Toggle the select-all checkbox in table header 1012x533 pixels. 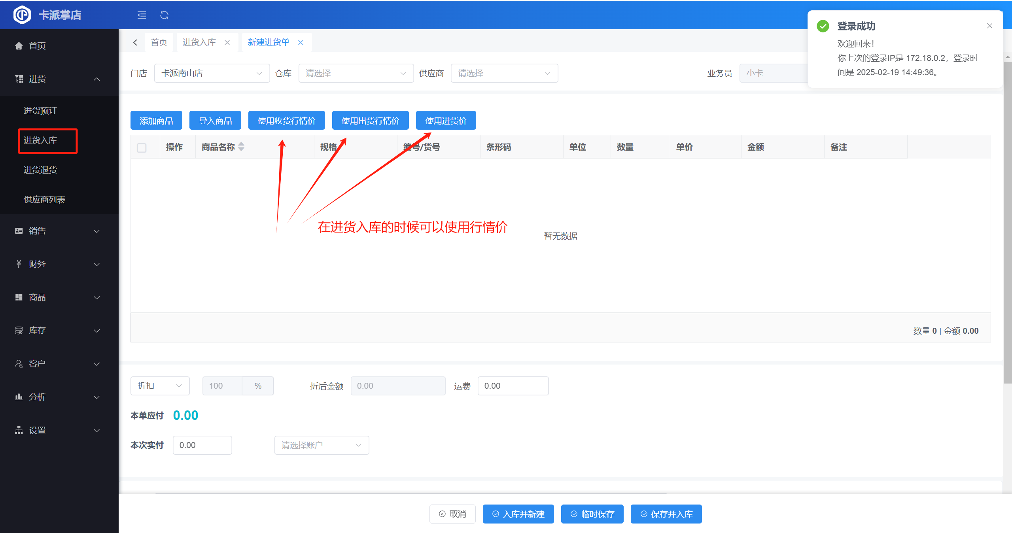(x=142, y=147)
